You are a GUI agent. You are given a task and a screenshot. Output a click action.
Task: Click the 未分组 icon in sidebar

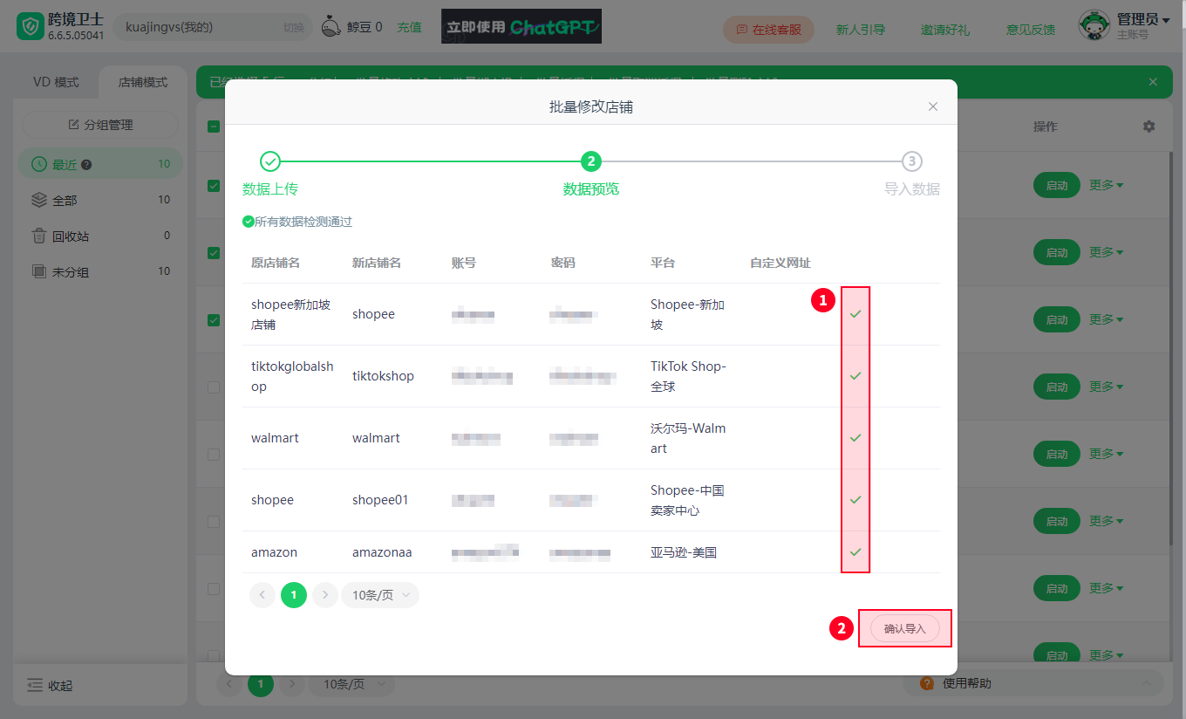pos(39,271)
